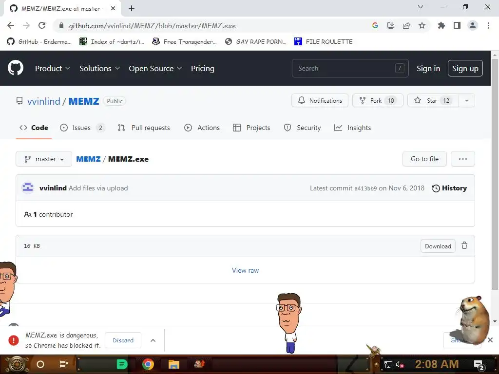Click muted volume icon in tray
The height and width of the screenshot is (374, 499).
tap(400, 364)
